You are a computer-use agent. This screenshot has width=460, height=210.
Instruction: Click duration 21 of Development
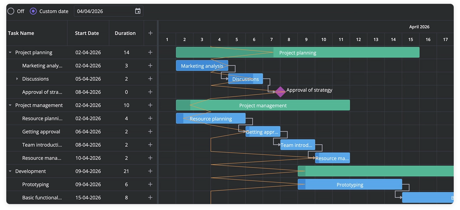pos(127,171)
